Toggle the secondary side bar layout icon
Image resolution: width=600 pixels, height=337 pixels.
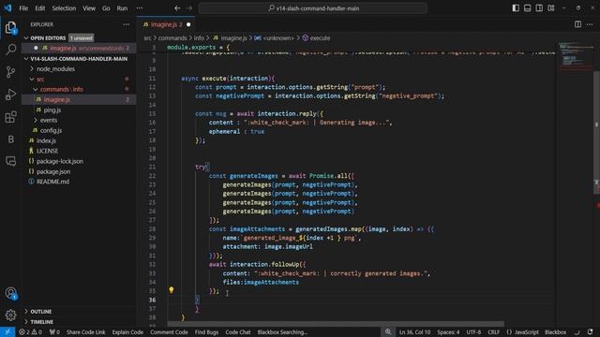539,8
